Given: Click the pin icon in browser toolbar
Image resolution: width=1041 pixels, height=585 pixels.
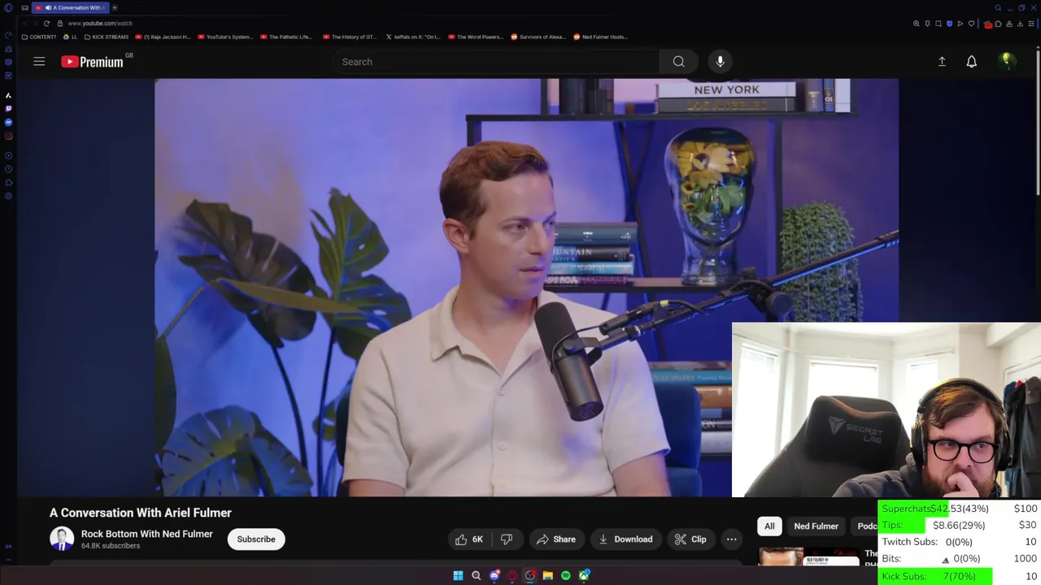Looking at the screenshot, I should (927, 24).
